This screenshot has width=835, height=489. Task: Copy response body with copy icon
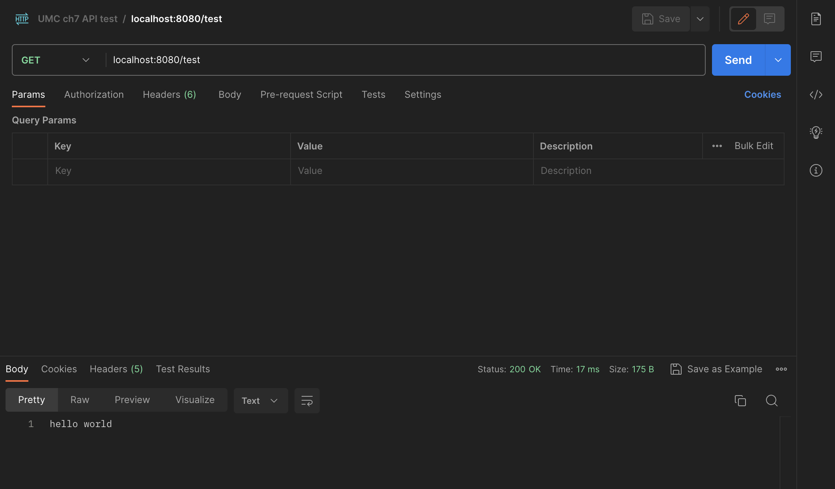[740, 401]
